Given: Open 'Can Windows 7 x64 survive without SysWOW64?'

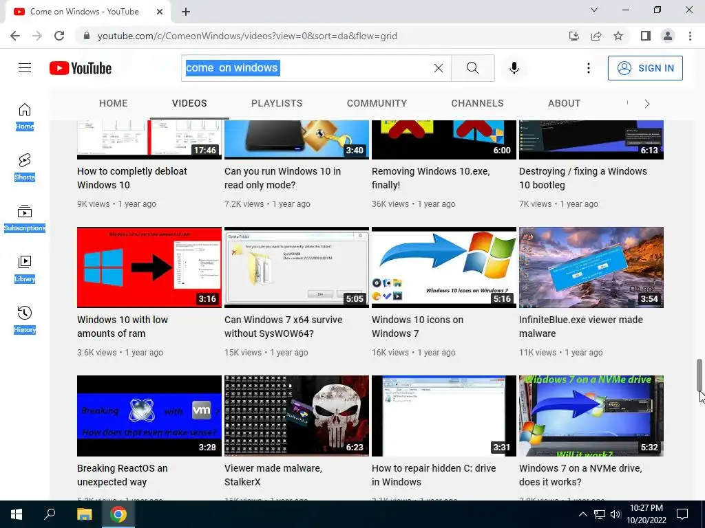Looking at the screenshot, I should point(283,327).
